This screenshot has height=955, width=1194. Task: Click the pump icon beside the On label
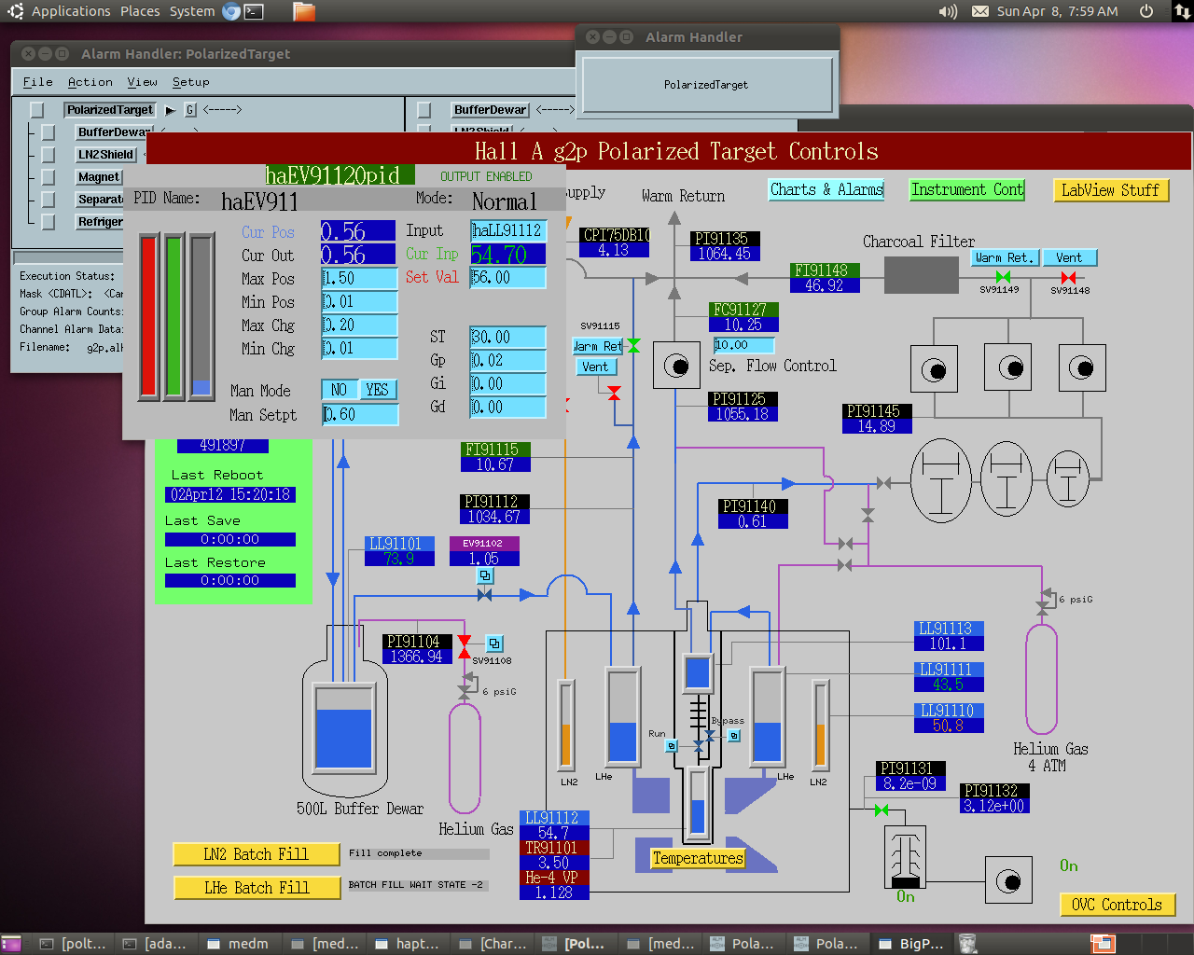pos(1008,880)
